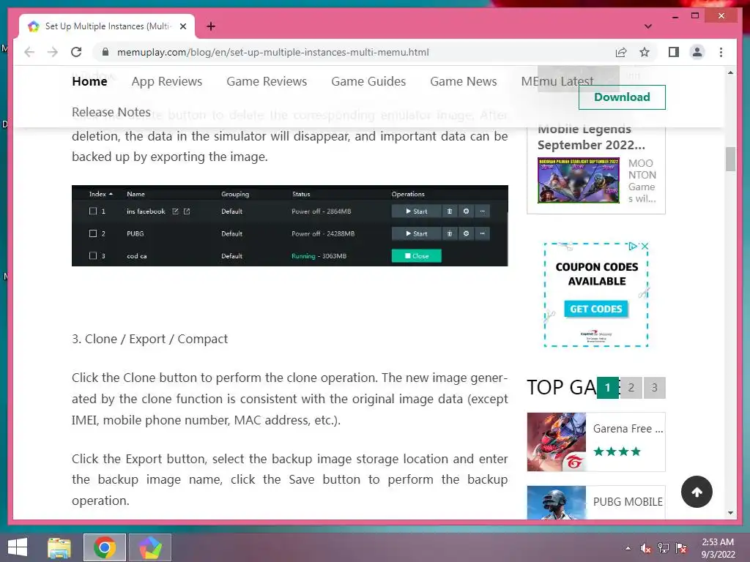
Task: Click the green Download button
Action: click(x=622, y=97)
